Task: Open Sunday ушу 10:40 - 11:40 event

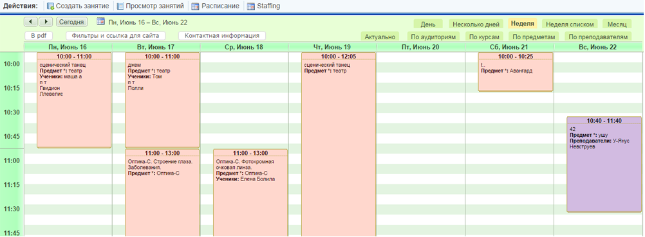Action: 604,164
